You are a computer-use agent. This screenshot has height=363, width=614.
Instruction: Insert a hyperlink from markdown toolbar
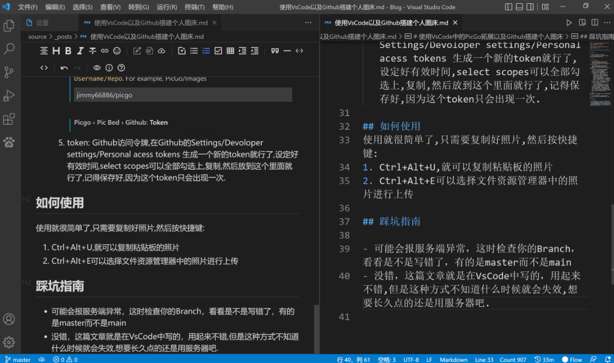105,51
